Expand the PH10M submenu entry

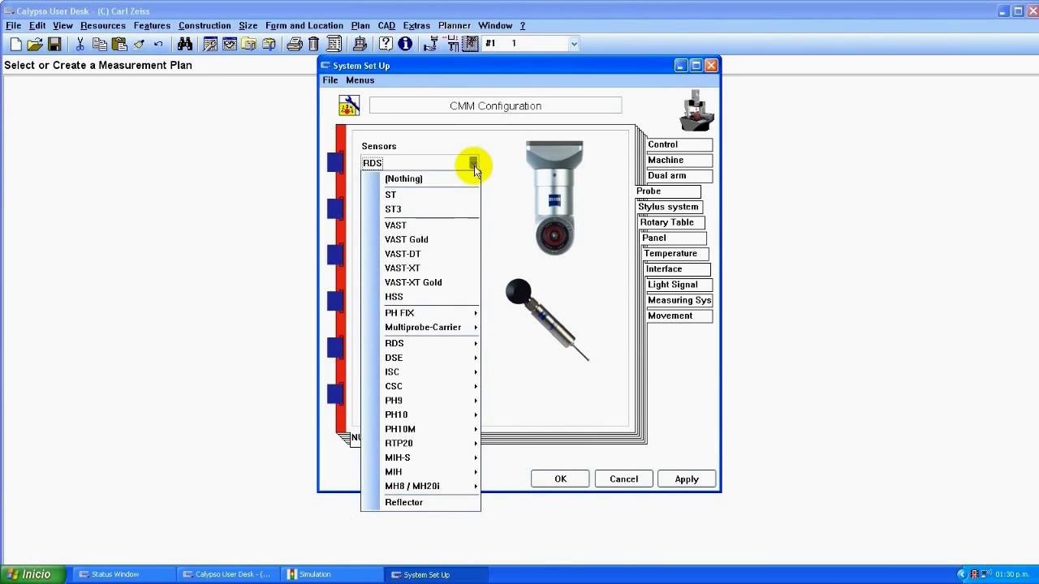430,429
